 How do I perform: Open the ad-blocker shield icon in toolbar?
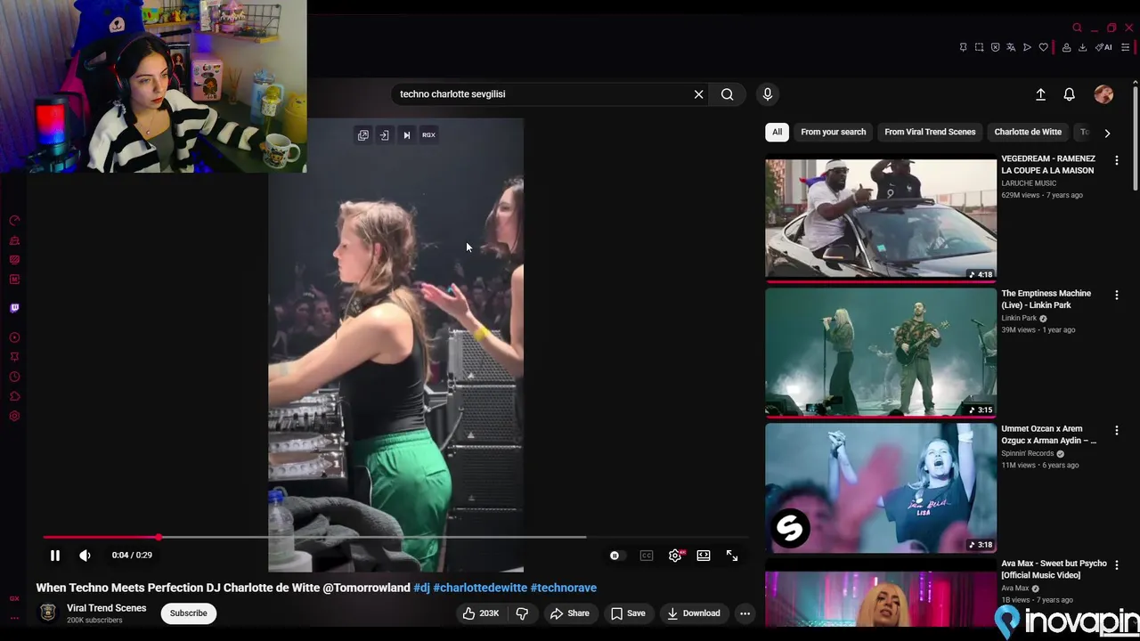[995, 47]
